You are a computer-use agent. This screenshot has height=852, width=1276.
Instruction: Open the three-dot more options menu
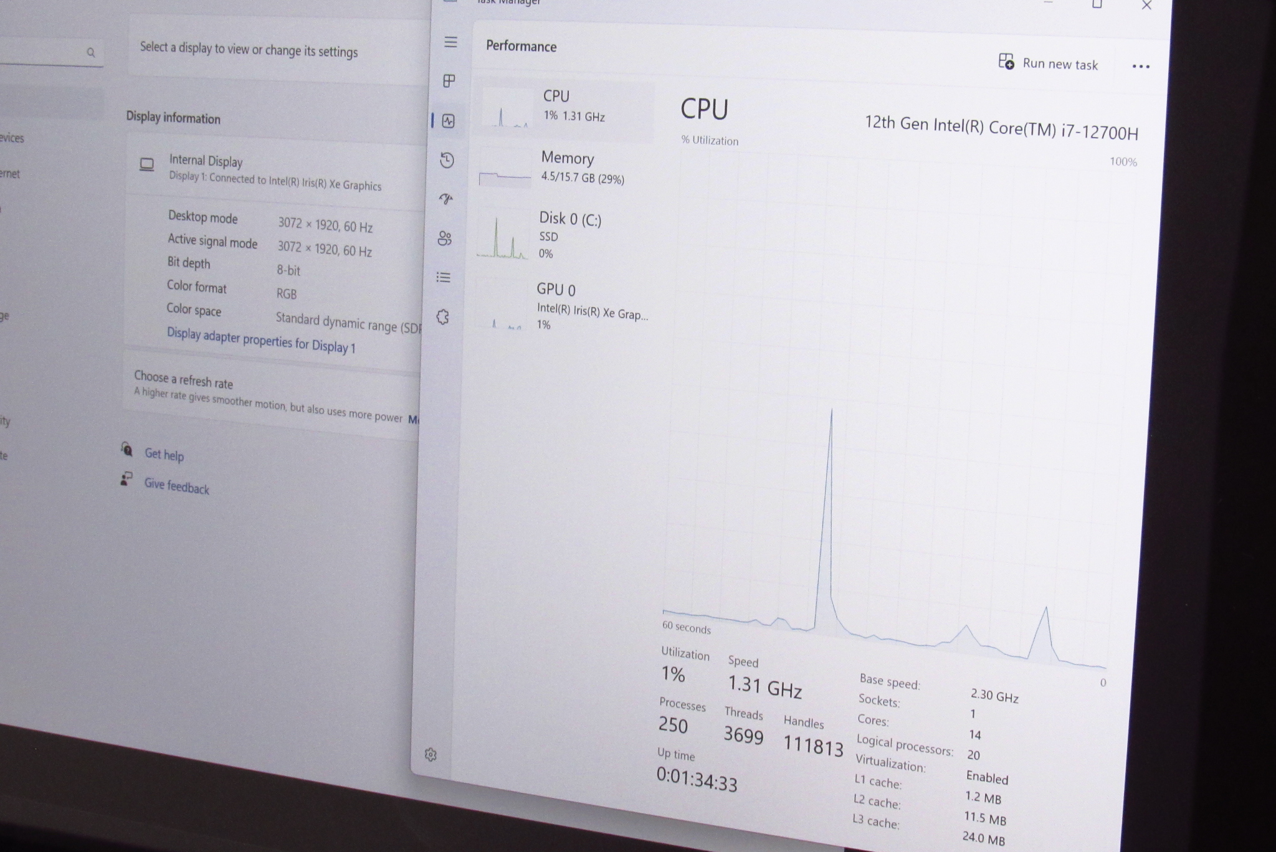(1140, 67)
